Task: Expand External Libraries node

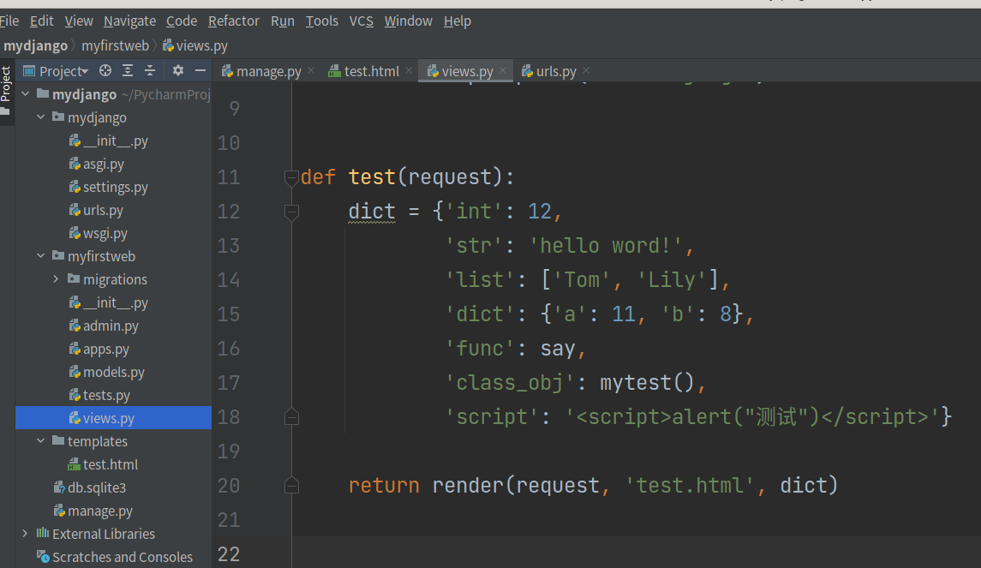Action: coord(26,535)
